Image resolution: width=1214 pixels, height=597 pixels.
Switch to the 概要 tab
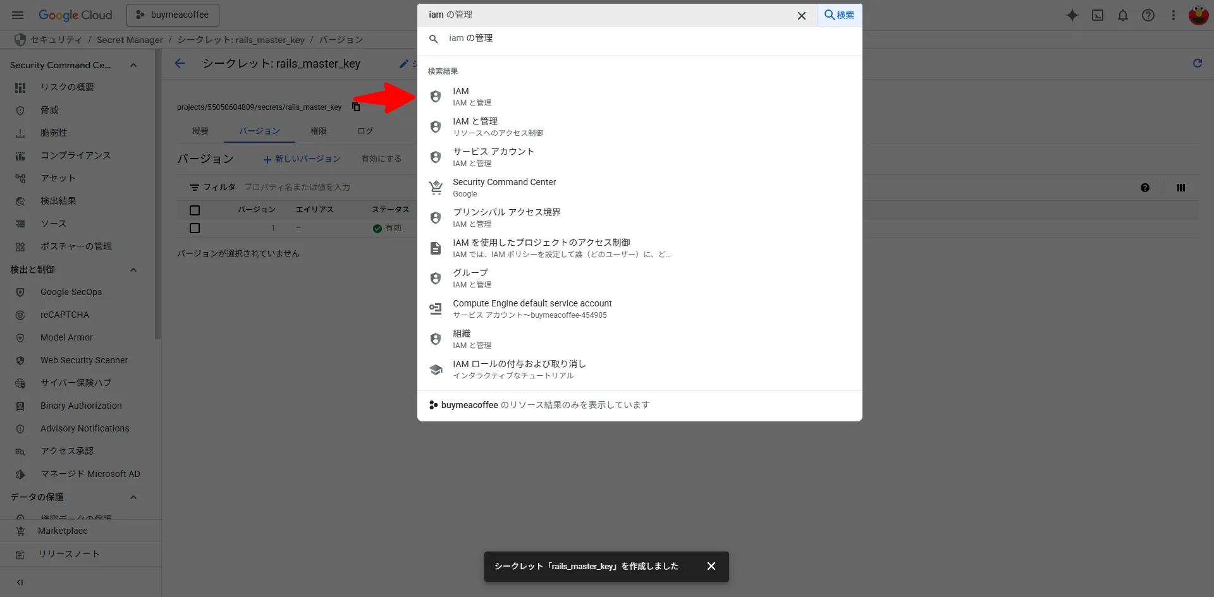click(200, 131)
